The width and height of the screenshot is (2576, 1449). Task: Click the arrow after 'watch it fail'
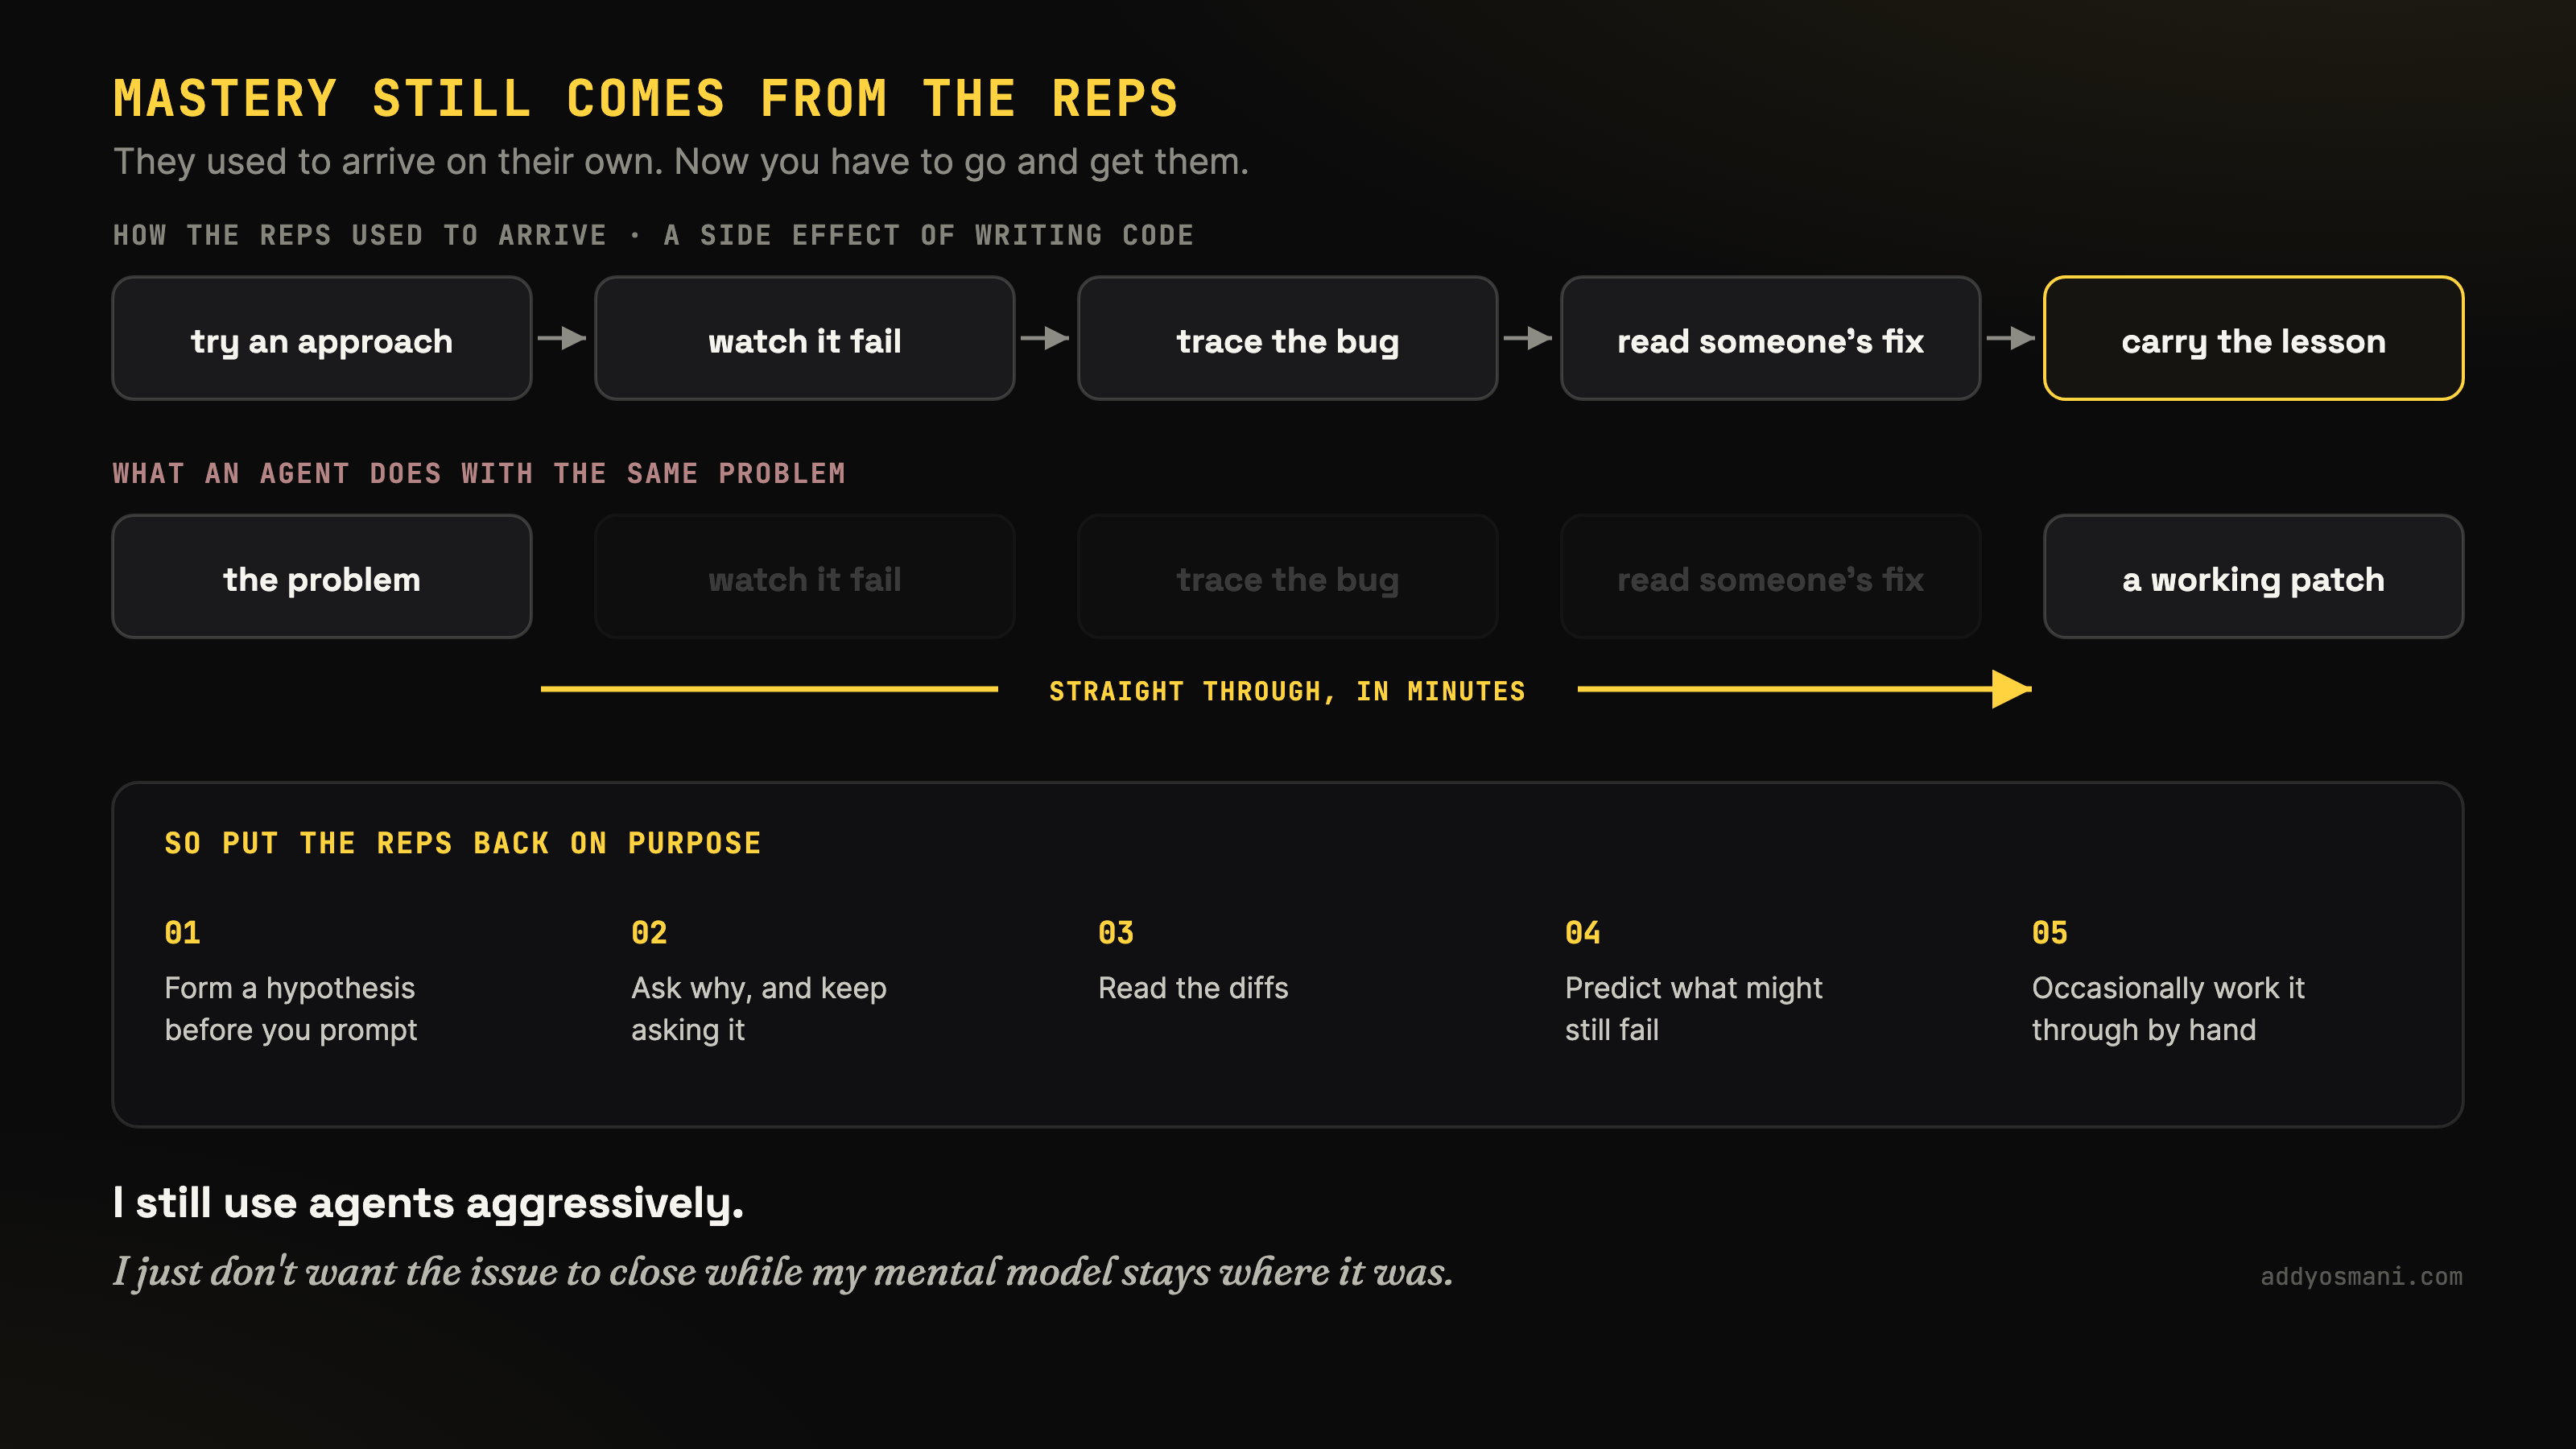pyautogui.click(x=1045, y=338)
